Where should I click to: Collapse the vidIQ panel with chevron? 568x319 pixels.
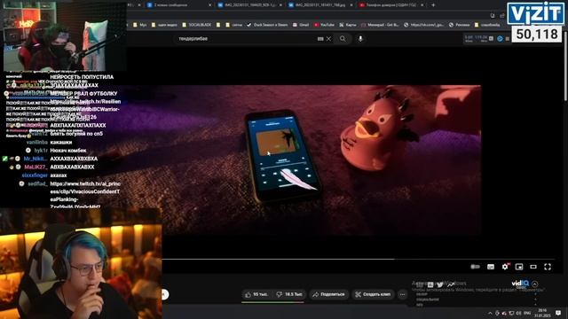coord(535,284)
